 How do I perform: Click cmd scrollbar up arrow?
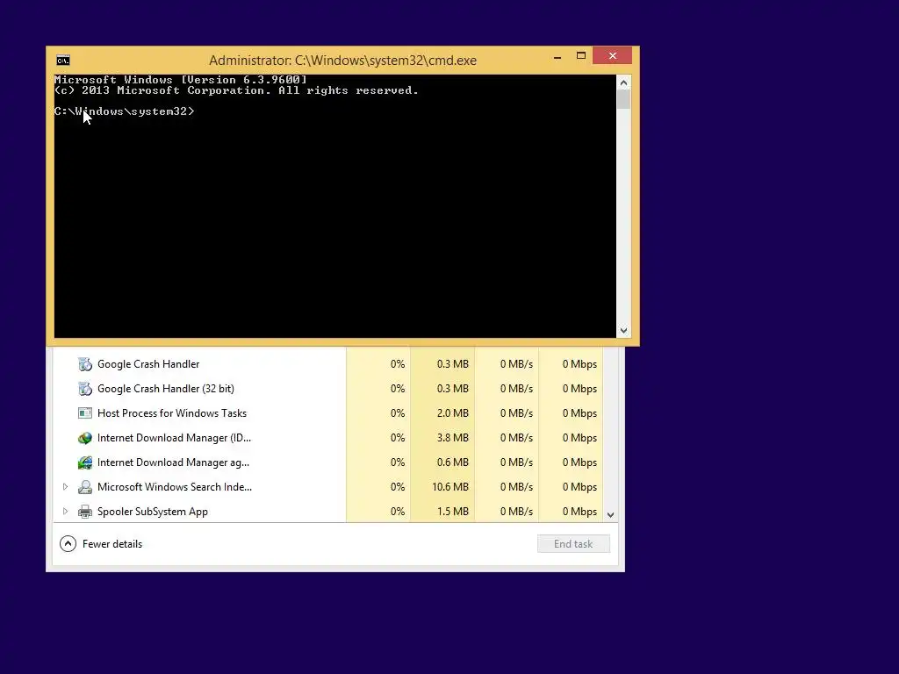tap(624, 82)
